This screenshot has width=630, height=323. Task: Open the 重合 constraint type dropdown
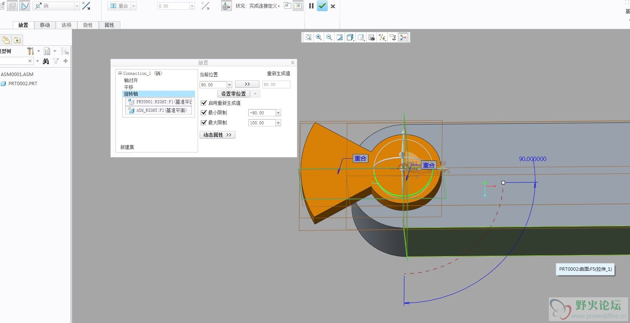(x=134, y=6)
